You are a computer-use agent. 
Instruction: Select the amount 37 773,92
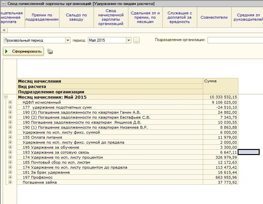click(x=221, y=182)
